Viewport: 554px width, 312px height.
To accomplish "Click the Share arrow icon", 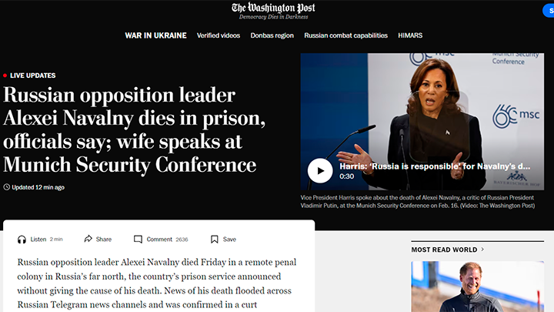I will [x=88, y=239].
